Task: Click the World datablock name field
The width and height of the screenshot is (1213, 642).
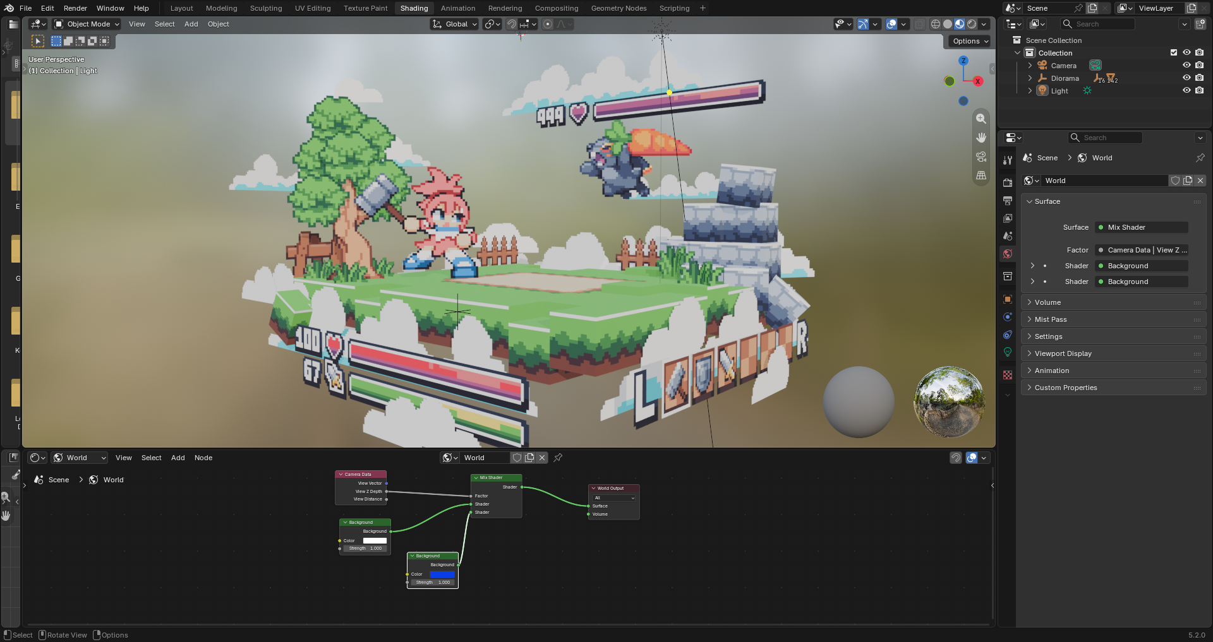Action: [x=1105, y=181]
